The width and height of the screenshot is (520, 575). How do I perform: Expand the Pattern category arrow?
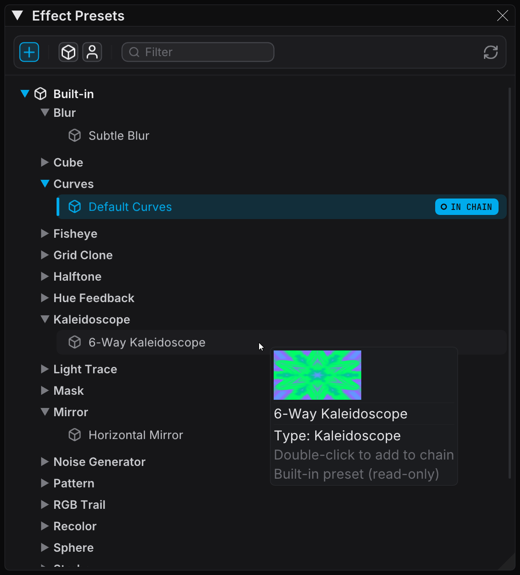point(45,483)
